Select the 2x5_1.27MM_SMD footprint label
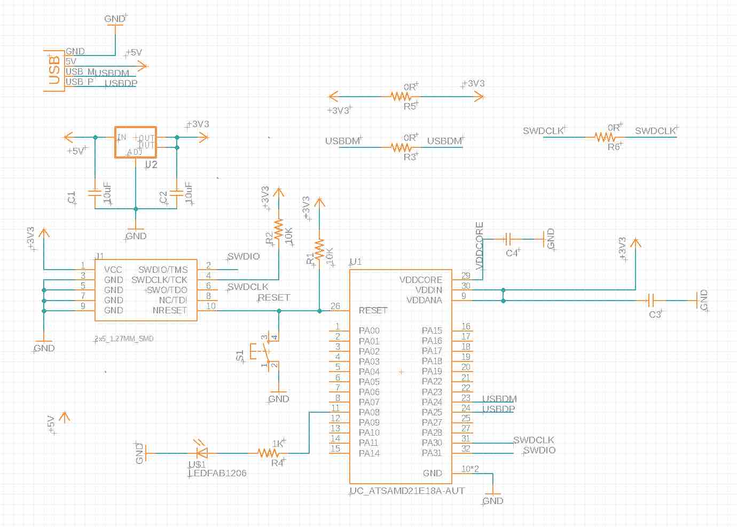The width and height of the screenshot is (737, 527). 124,339
